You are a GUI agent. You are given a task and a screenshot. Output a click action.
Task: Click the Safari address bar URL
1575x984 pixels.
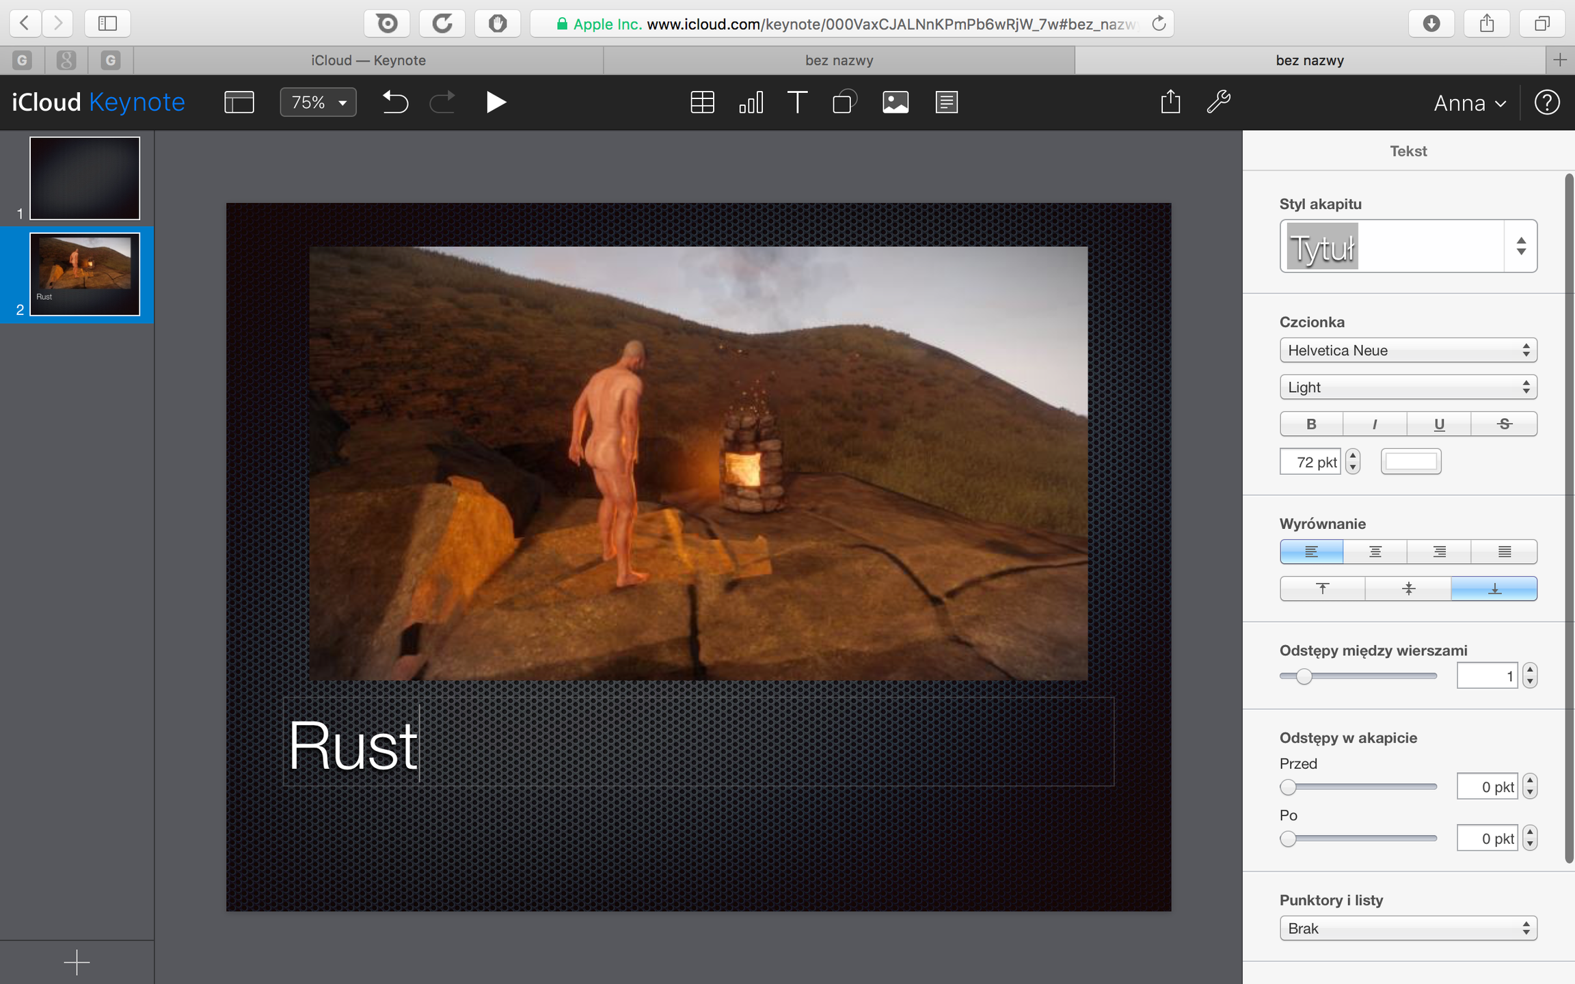click(851, 24)
